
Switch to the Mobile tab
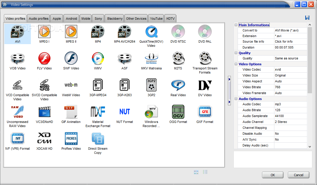(x=86, y=19)
